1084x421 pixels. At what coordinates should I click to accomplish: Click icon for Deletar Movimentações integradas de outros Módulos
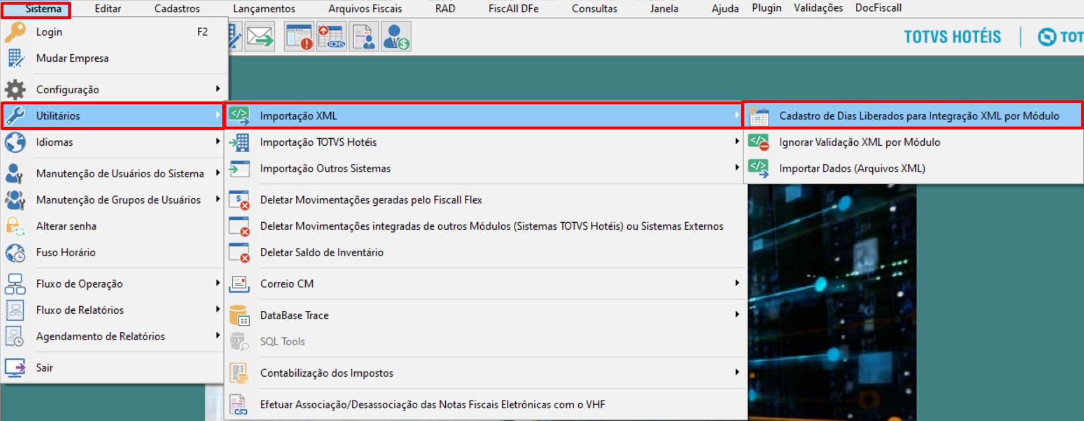[x=239, y=226]
